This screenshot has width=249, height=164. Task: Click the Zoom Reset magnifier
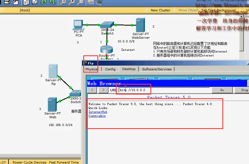click(x=71, y=2)
